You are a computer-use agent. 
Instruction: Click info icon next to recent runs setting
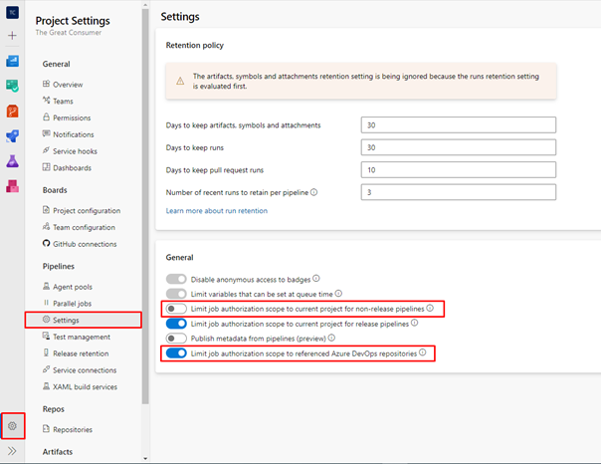pyautogui.click(x=314, y=192)
